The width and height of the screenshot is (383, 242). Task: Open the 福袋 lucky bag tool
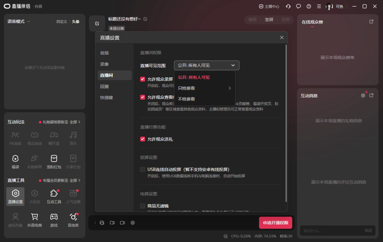point(15,161)
